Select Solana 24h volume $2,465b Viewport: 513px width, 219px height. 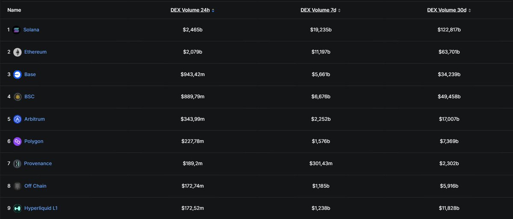click(x=192, y=30)
